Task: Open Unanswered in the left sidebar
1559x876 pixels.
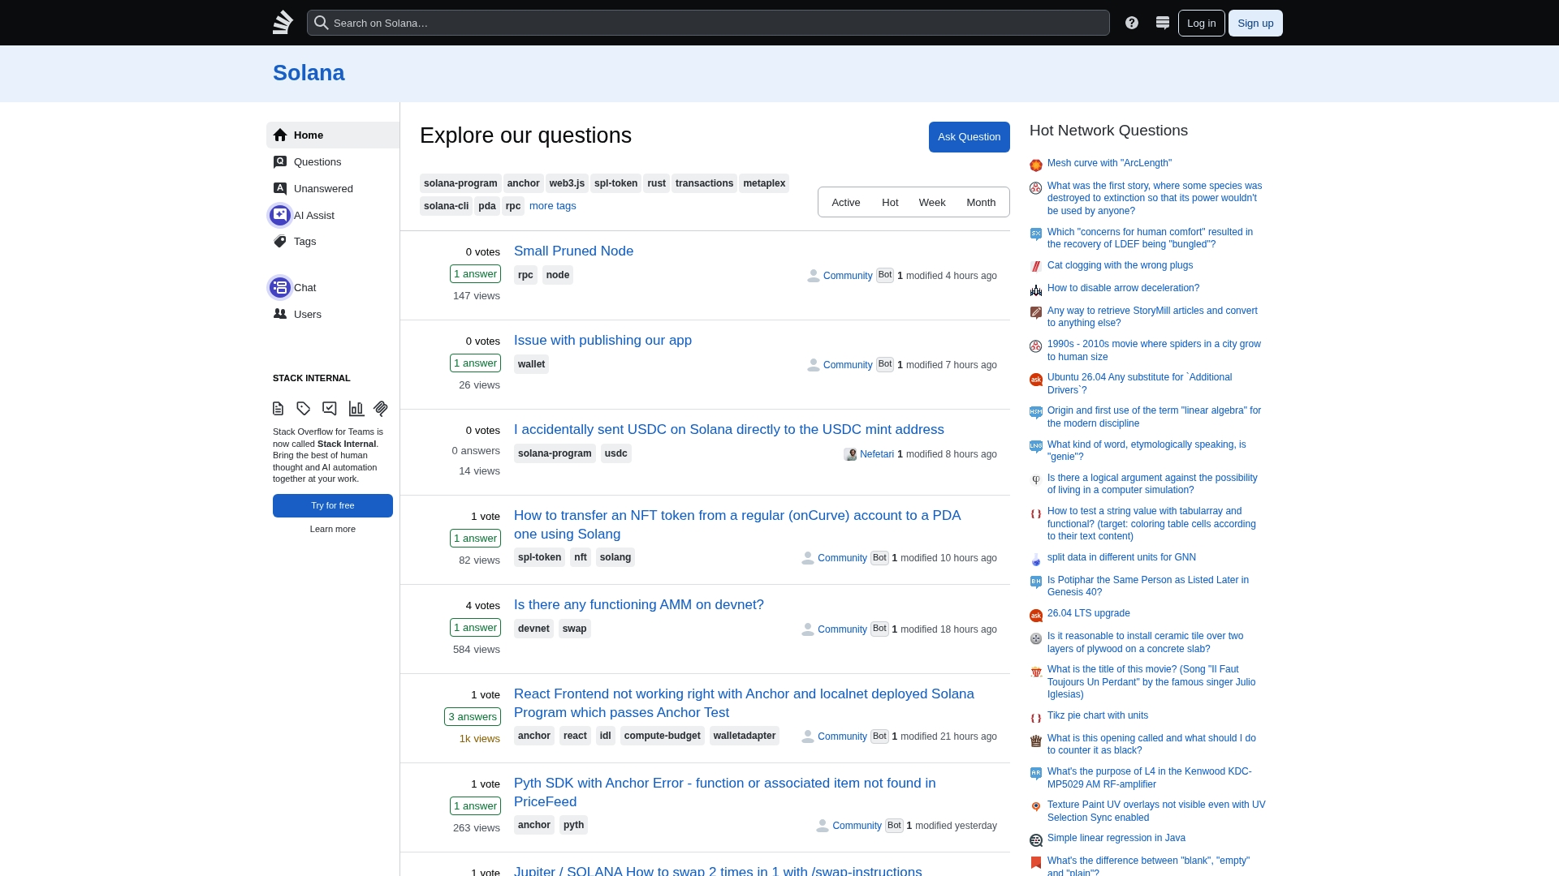Action: pos(323,188)
